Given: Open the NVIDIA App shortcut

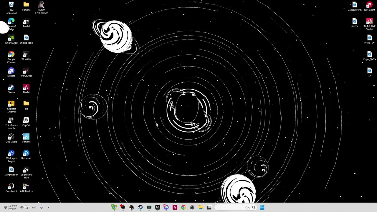Looking at the screenshot, I should [11, 39].
